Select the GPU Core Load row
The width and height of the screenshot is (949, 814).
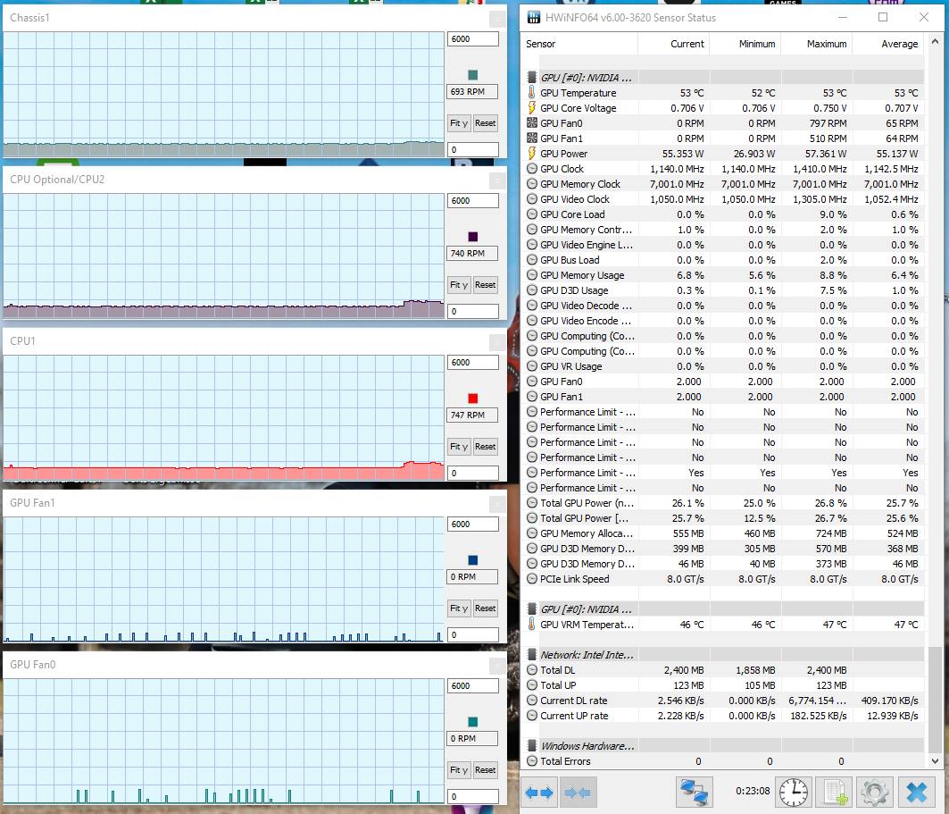pyautogui.click(x=723, y=214)
